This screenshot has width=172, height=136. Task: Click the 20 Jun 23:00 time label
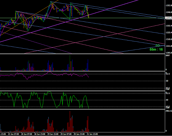point(79,134)
